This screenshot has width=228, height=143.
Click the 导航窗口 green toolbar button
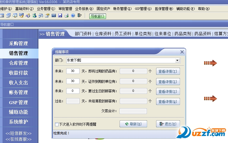(x=97, y=16)
